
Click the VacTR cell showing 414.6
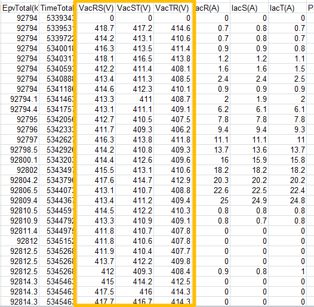[173, 28]
